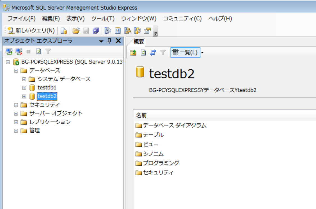Open the Object Explorer window position dropdown arrow
This screenshot has width=316, height=209.
pyautogui.click(x=101, y=41)
